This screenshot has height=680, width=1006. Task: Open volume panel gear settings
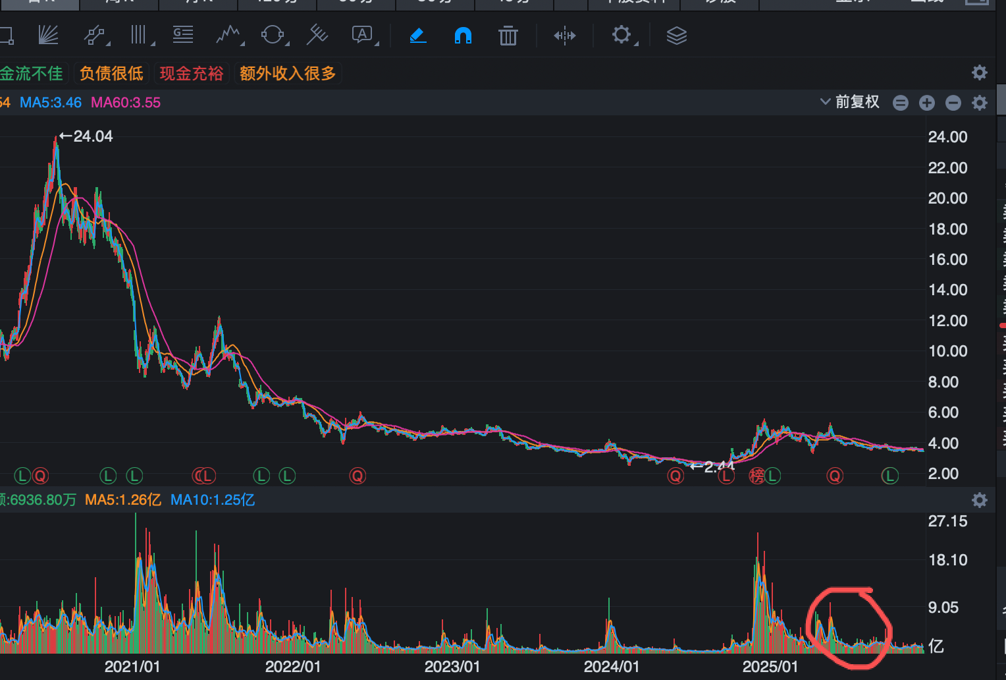(980, 500)
